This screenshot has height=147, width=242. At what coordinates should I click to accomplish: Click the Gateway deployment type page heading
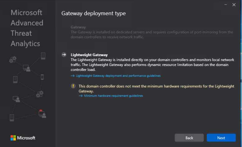tap(94, 13)
